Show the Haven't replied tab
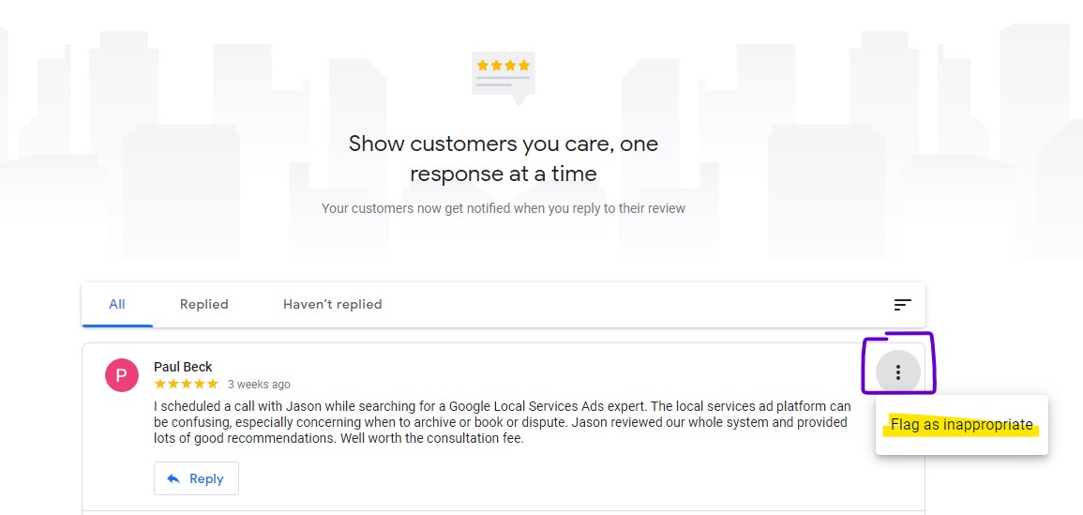Image resolution: width=1083 pixels, height=515 pixels. [332, 304]
